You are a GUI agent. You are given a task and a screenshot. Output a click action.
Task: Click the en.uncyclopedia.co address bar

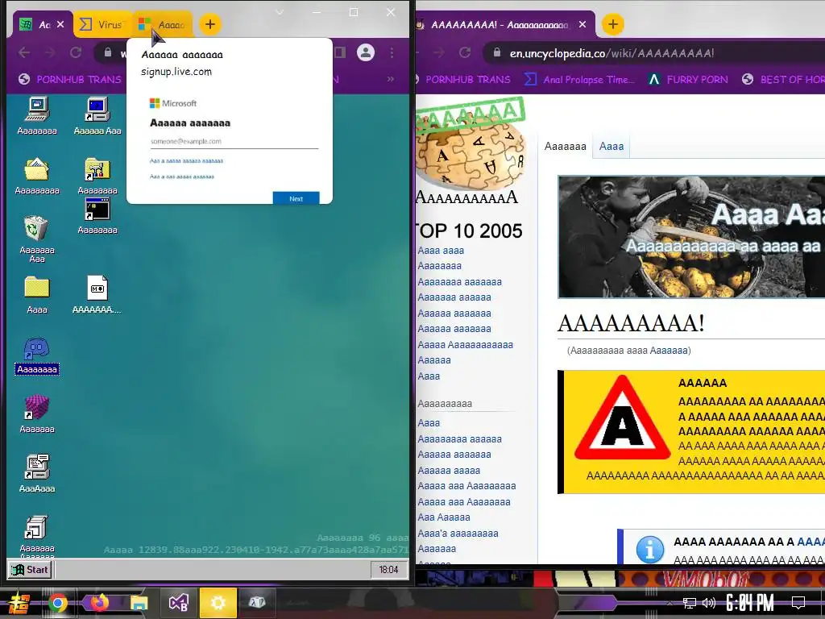coord(653,52)
